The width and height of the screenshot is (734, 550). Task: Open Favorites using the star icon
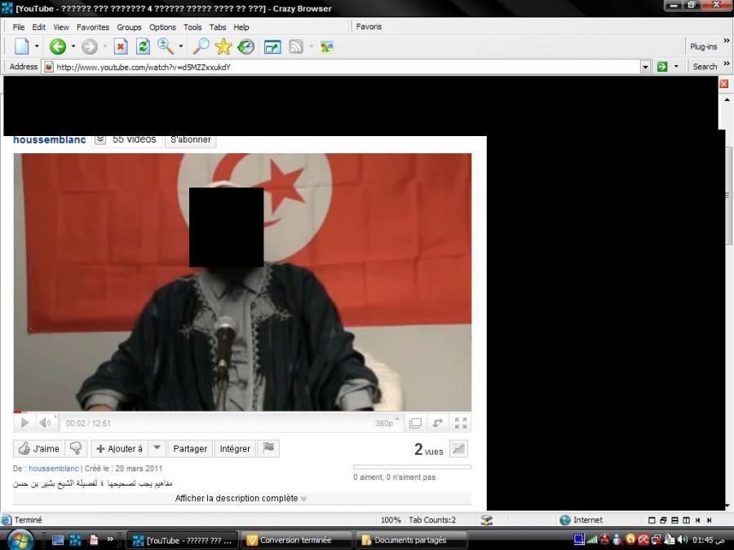tap(223, 47)
